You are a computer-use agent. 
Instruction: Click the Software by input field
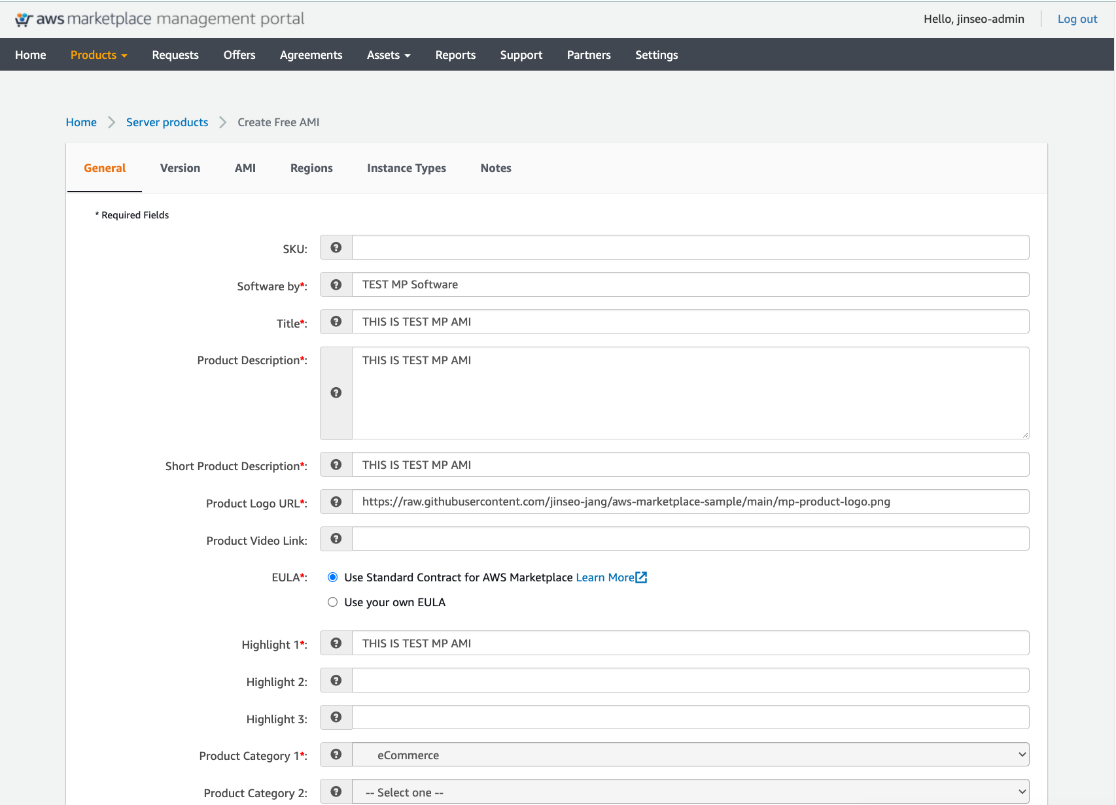(x=691, y=284)
